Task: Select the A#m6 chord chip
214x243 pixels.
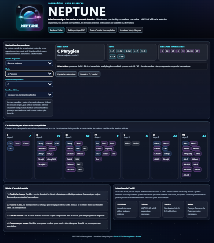Action: click(x=198, y=154)
